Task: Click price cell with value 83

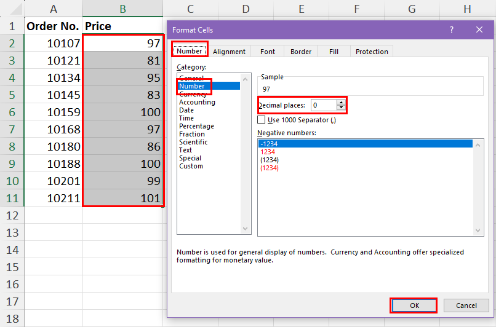Action: 122,95
